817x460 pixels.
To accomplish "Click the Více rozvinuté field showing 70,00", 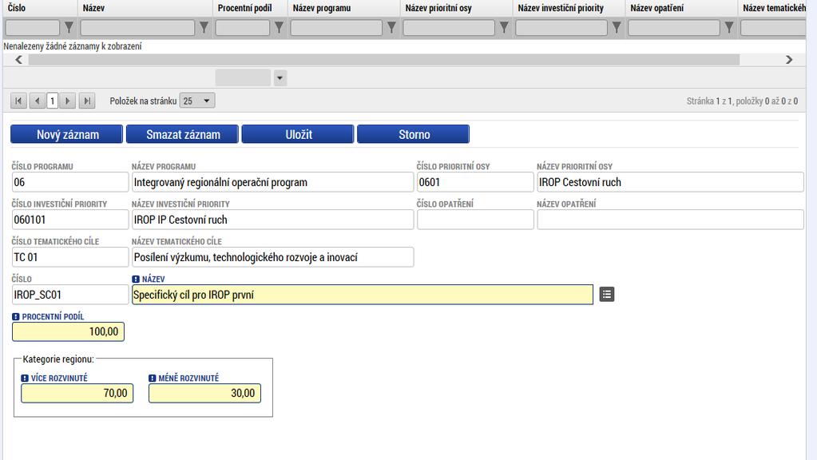I will [77, 394].
